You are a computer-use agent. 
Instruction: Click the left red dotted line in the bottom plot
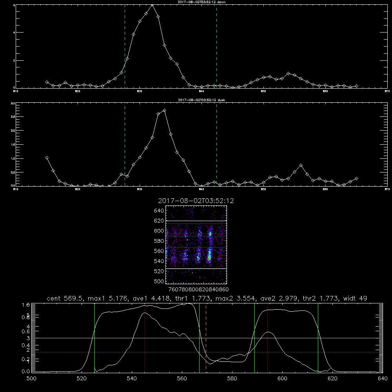[x=145, y=338]
